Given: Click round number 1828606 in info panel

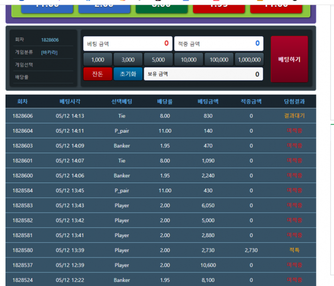Looking at the screenshot, I should [x=50, y=40].
